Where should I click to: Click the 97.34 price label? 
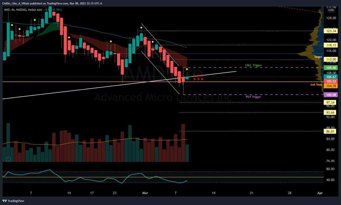330,102
